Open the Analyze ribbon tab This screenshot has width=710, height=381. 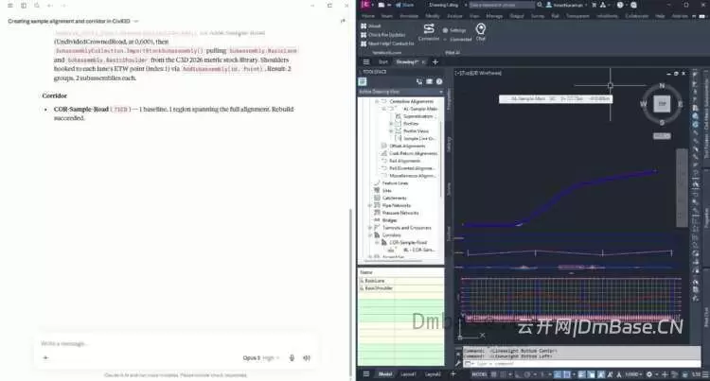coord(454,16)
